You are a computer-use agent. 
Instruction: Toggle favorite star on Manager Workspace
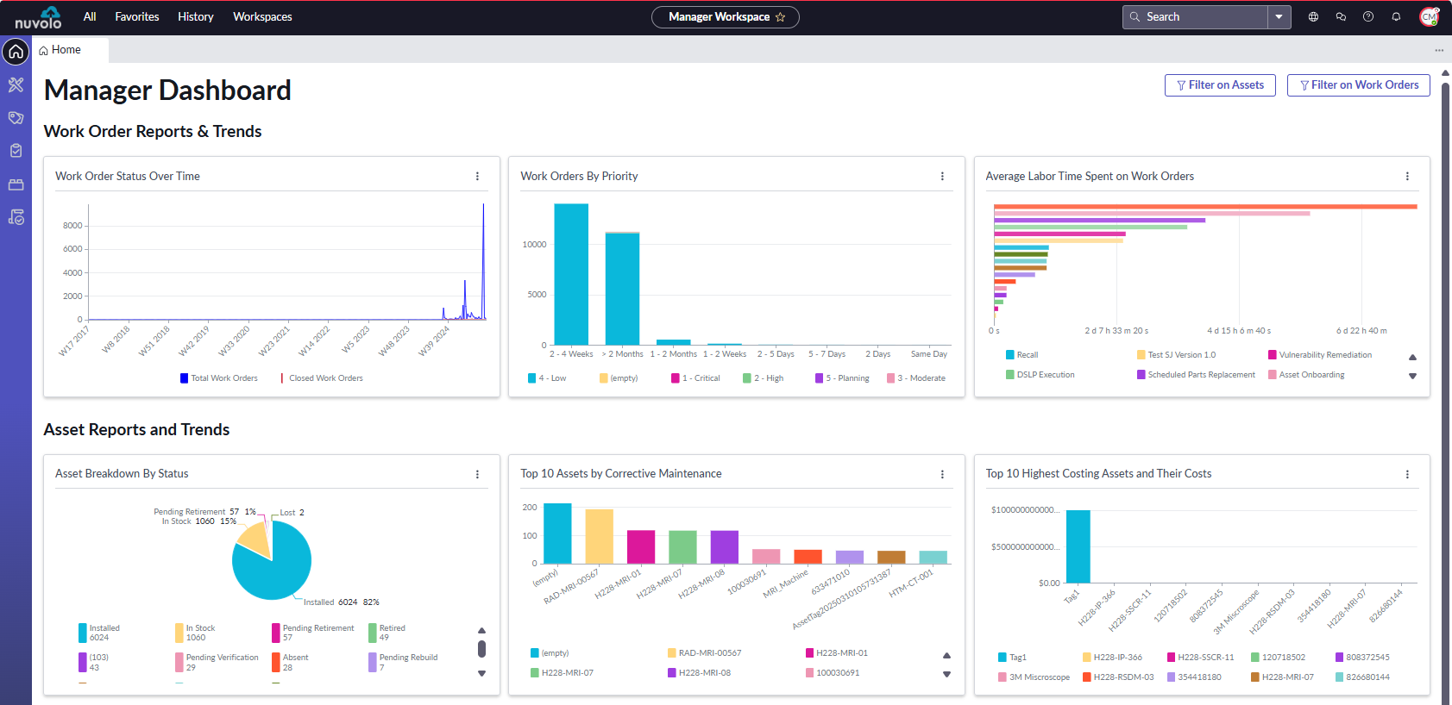[x=781, y=17]
